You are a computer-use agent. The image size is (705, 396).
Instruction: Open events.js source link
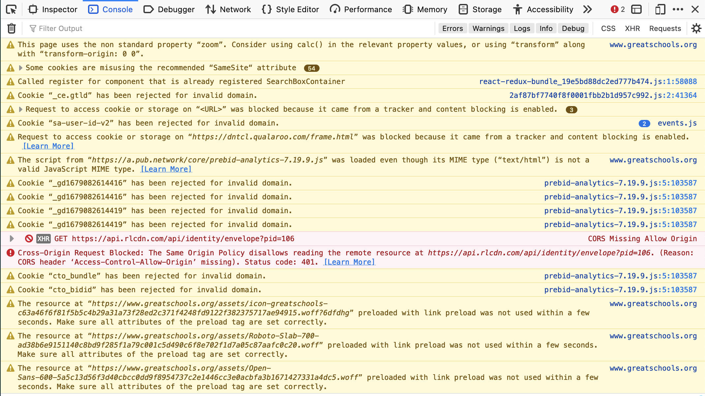click(677, 123)
